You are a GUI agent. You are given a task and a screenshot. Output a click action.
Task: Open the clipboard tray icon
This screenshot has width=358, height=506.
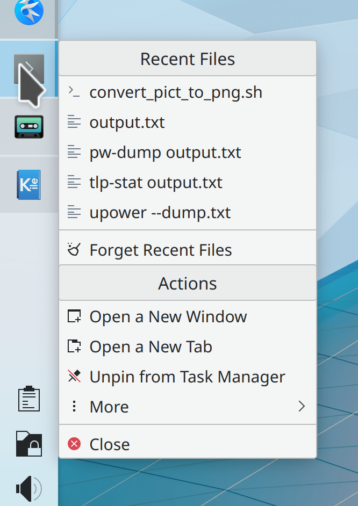tap(28, 400)
